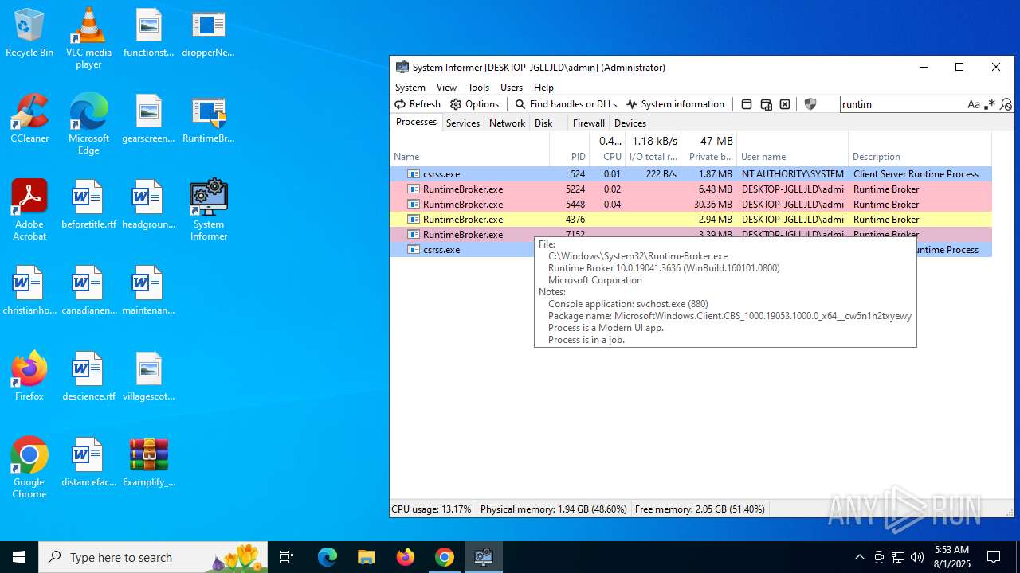Click the Refresh toolbar button
The height and width of the screenshot is (573, 1020).
coord(418,104)
